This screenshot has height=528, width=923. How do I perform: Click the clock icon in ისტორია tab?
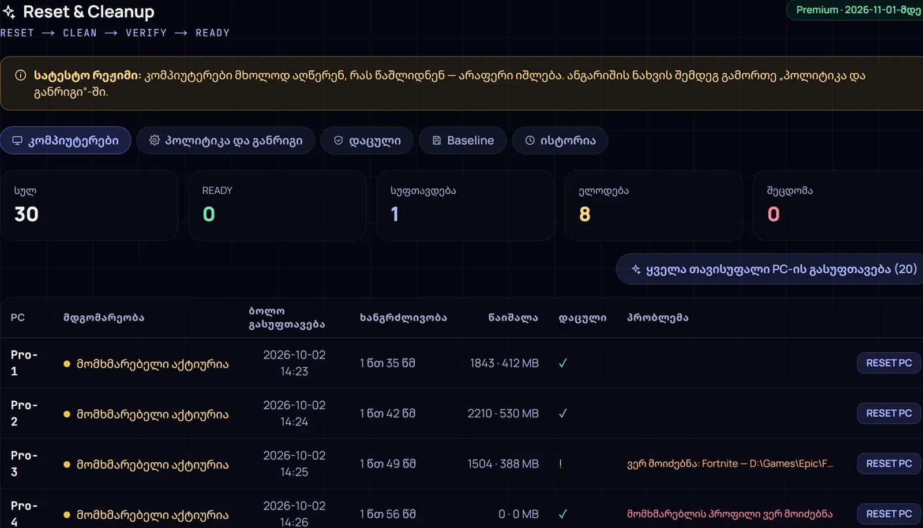530,140
